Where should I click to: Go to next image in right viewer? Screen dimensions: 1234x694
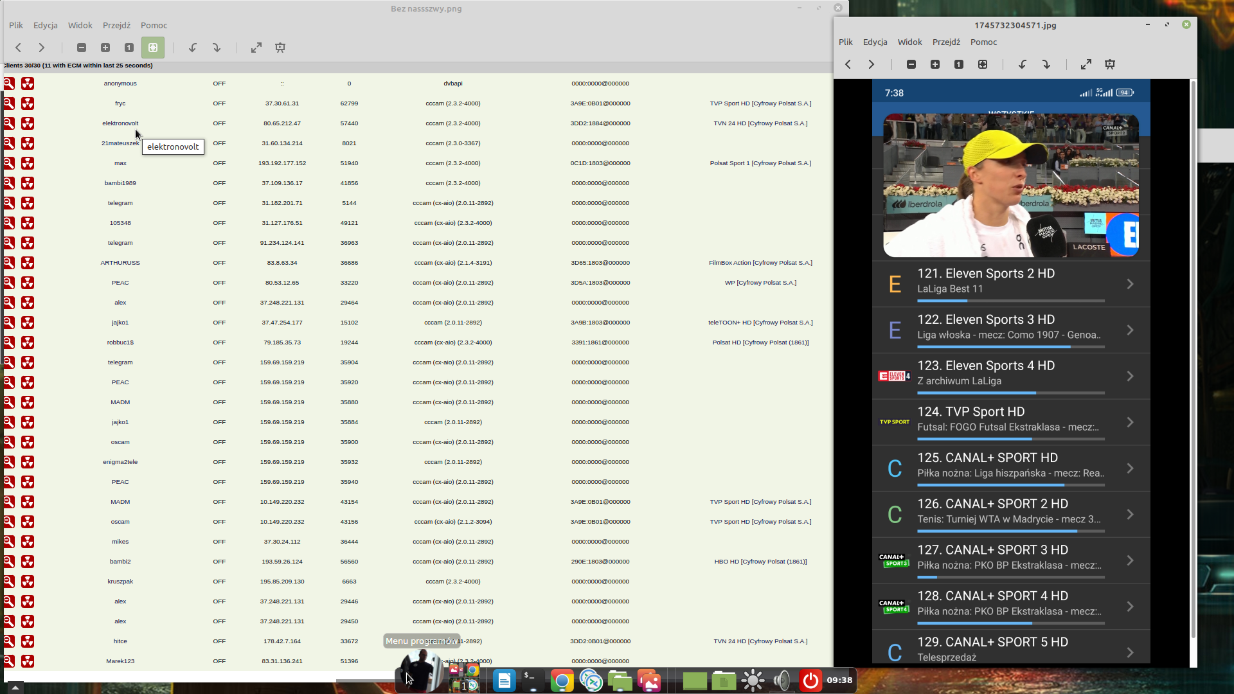click(x=872, y=64)
